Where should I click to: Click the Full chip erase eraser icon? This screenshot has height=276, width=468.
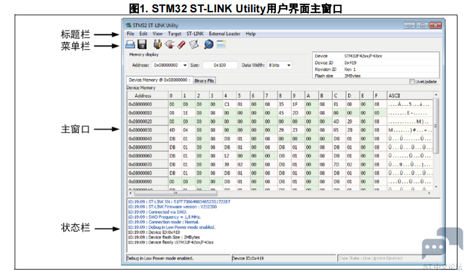[182, 45]
